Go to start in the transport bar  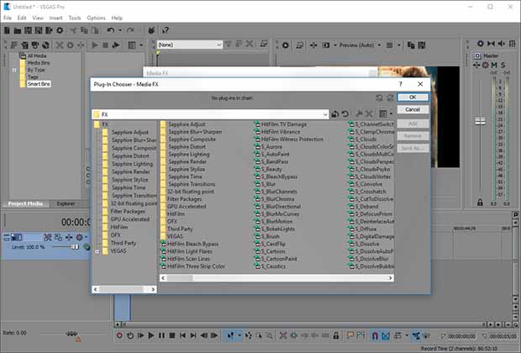(182, 335)
